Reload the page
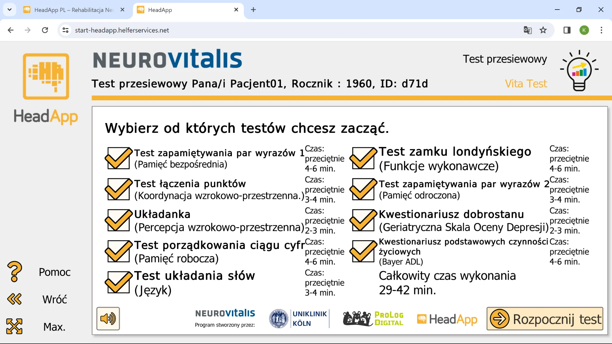Screen dimensions: 612x344 [45, 30]
